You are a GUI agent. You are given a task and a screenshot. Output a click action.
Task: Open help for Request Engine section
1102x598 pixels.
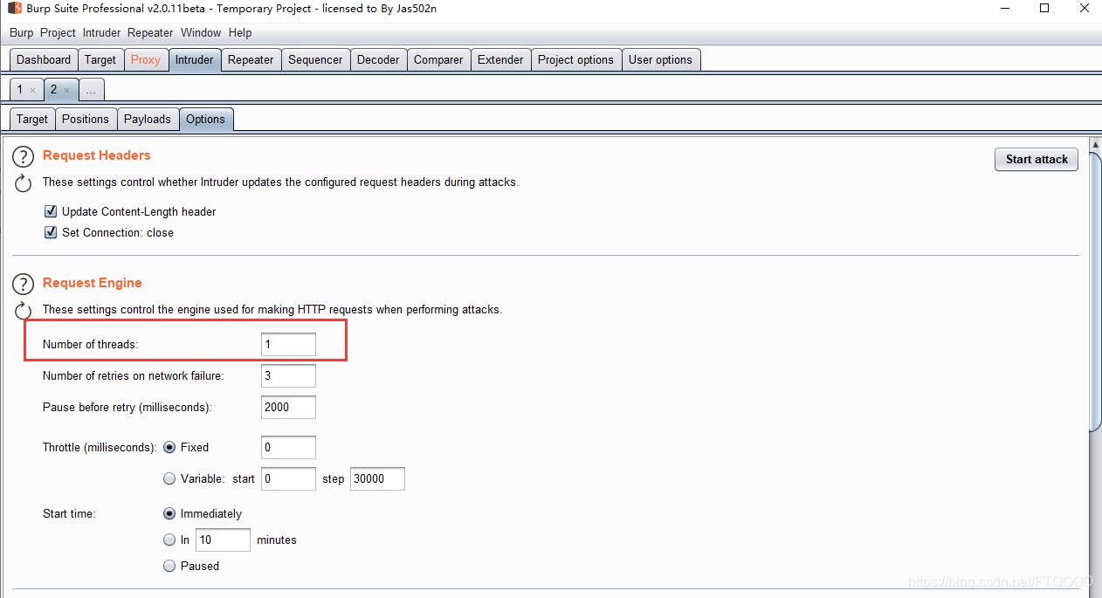point(23,285)
